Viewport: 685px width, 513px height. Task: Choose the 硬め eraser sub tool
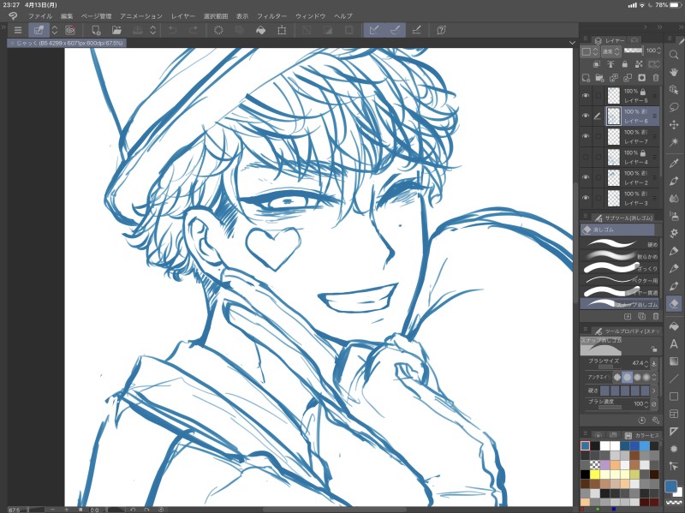(x=620, y=244)
